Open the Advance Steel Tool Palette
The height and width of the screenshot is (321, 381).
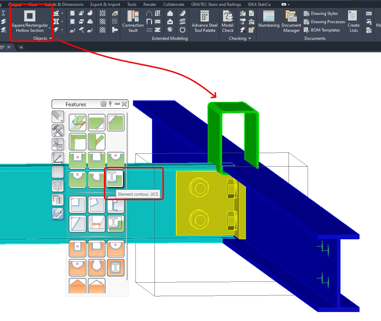pyautogui.click(x=205, y=21)
